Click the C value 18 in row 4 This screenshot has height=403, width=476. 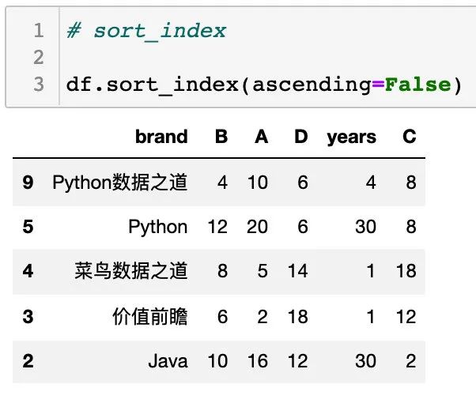coord(406,271)
